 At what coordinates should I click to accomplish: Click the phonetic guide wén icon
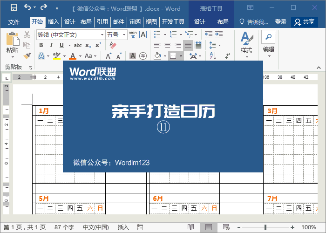point(133,34)
